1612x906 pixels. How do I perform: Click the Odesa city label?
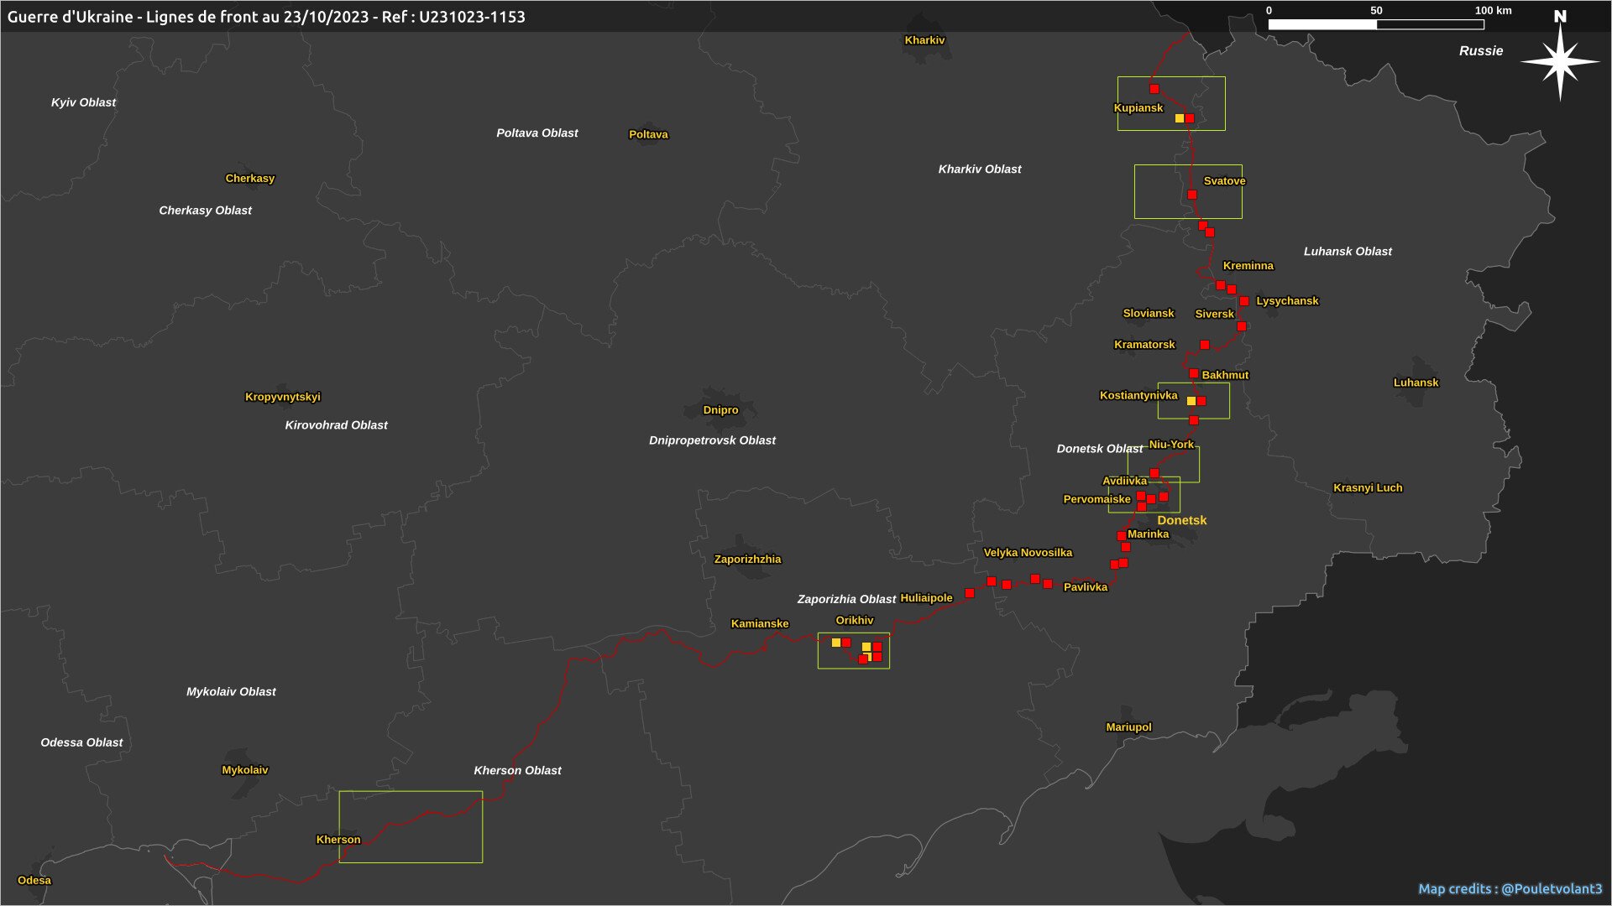34,881
